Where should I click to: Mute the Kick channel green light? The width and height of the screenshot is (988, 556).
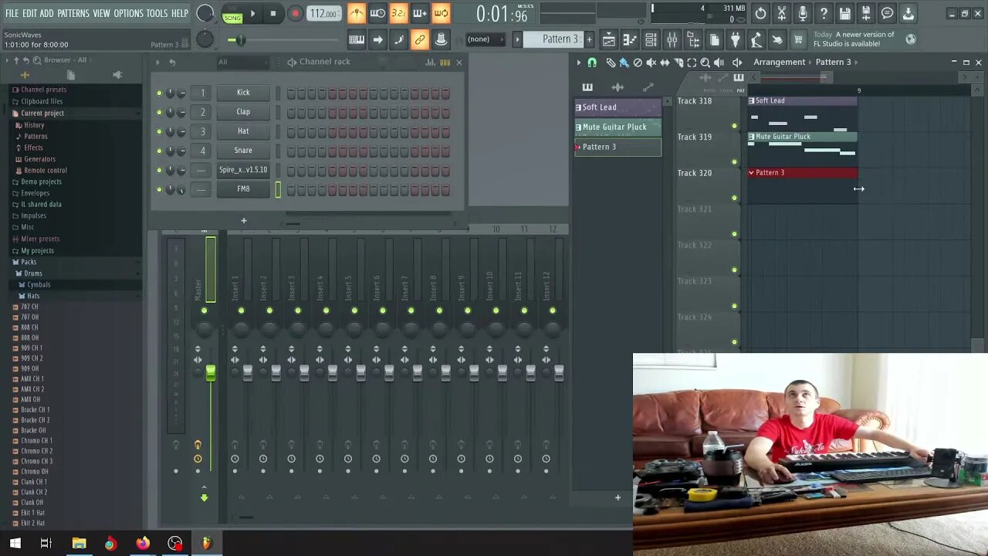tap(159, 93)
